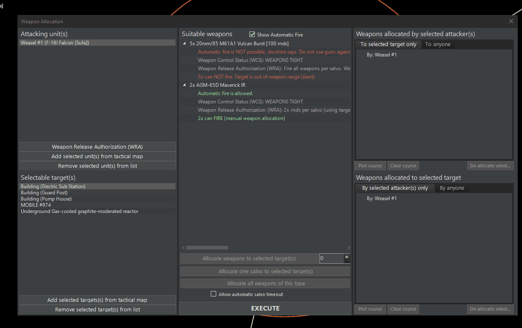Click the Suitable weapons horizontal scrollbar thumb
522x328 pixels.
tap(207, 248)
